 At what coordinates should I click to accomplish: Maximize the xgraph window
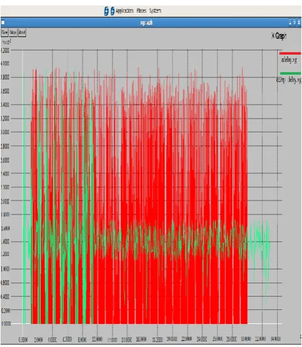[295, 22]
